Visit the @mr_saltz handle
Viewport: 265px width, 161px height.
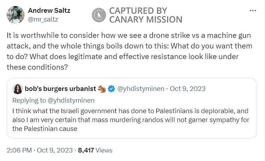(x=42, y=19)
